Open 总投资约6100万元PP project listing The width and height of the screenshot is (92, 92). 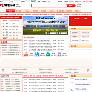[x=40, y=44]
